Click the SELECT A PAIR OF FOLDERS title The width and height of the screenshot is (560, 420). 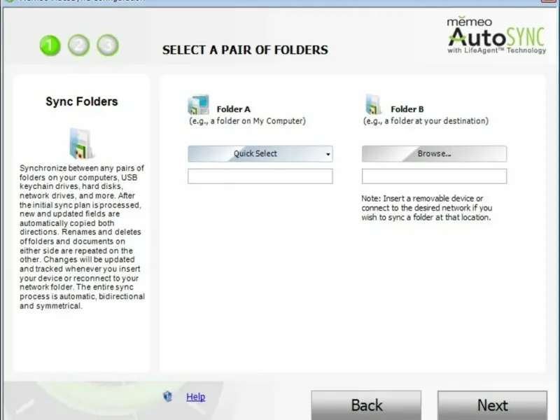[x=245, y=50]
